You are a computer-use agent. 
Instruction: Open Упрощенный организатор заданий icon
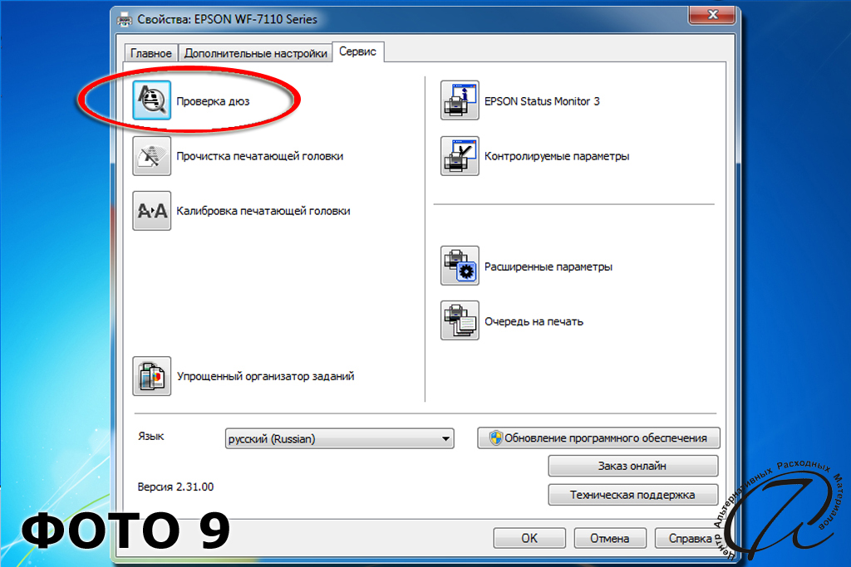coord(152,376)
